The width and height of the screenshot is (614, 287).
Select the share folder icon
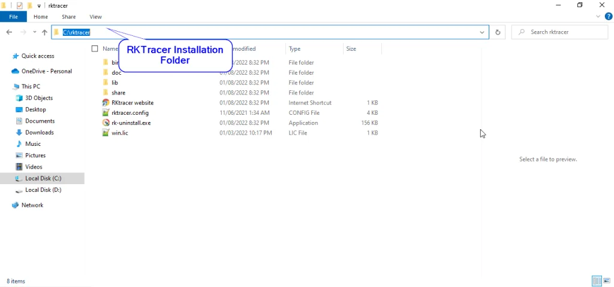(x=106, y=93)
